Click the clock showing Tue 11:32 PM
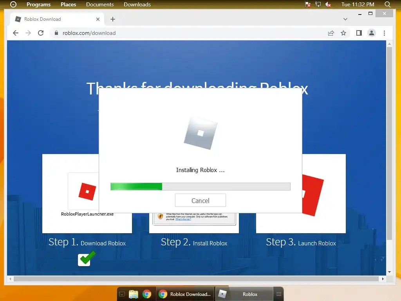 (358, 4)
